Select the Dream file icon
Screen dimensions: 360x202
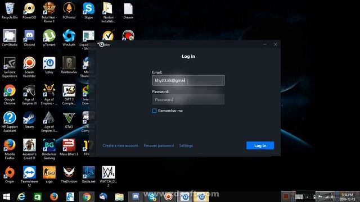point(128,11)
